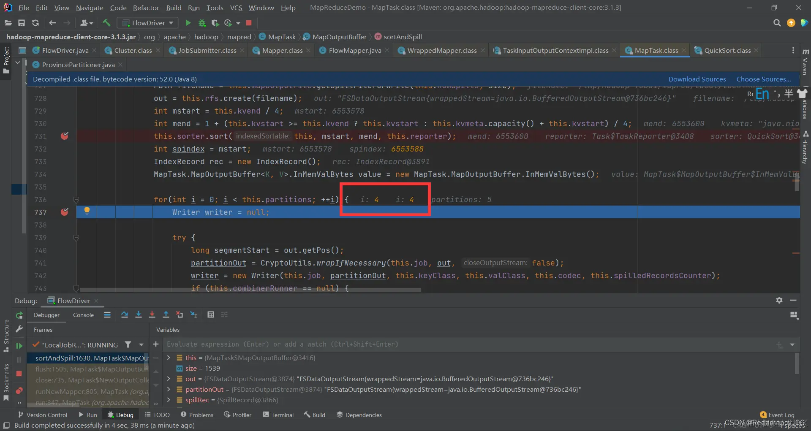The width and height of the screenshot is (811, 431).
Task: Open the dropdown arrow next to the profiler icon
Action: (238, 23)
